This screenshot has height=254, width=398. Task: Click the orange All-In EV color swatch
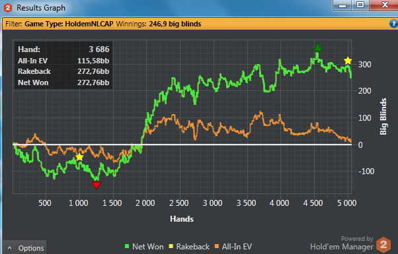217,246
